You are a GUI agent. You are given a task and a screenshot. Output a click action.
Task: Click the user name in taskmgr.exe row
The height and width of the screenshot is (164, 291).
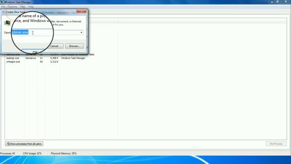coord(30,58)
